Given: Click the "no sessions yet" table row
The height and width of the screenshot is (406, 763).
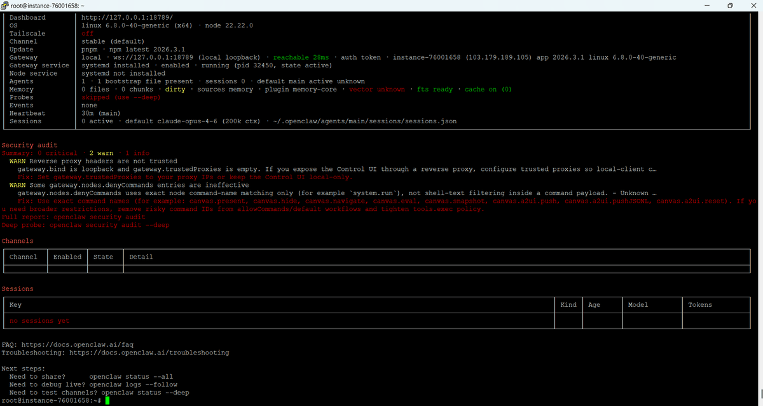Looking at the screenshot, I should pyautogui.click(x=39, y=321).
